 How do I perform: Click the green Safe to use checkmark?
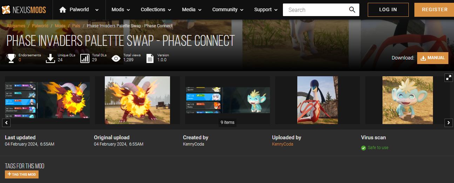364,148
